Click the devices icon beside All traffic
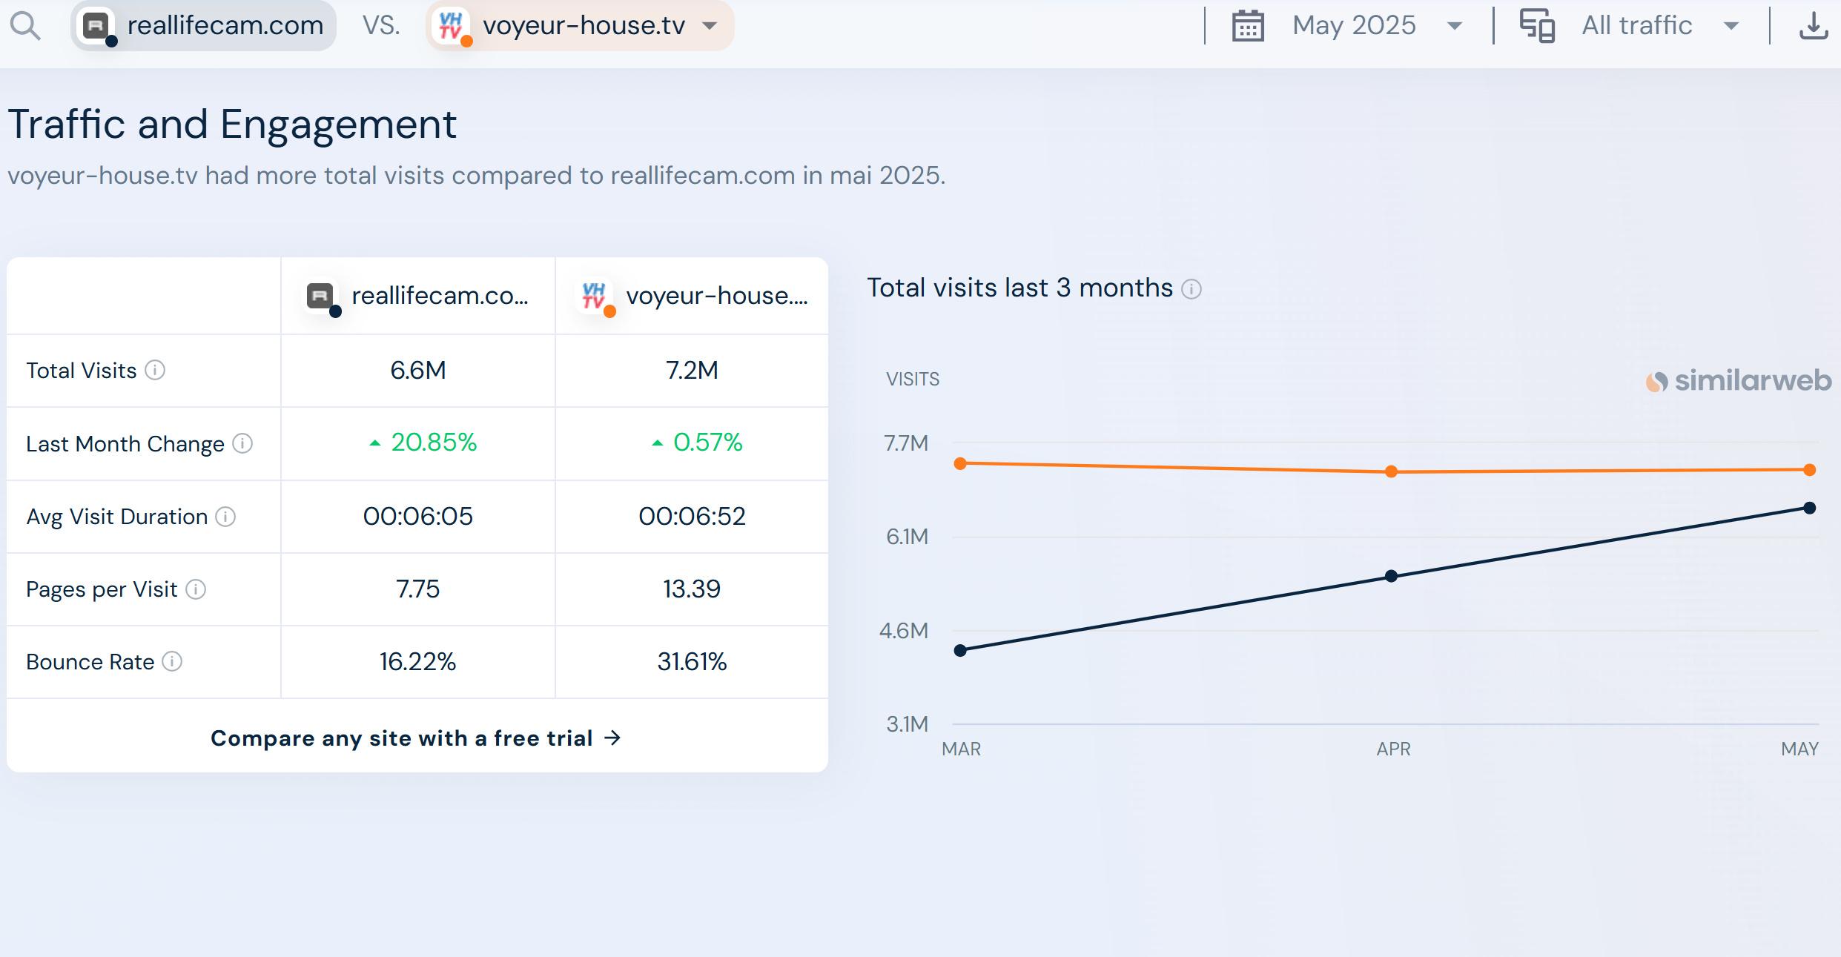 1537,26
